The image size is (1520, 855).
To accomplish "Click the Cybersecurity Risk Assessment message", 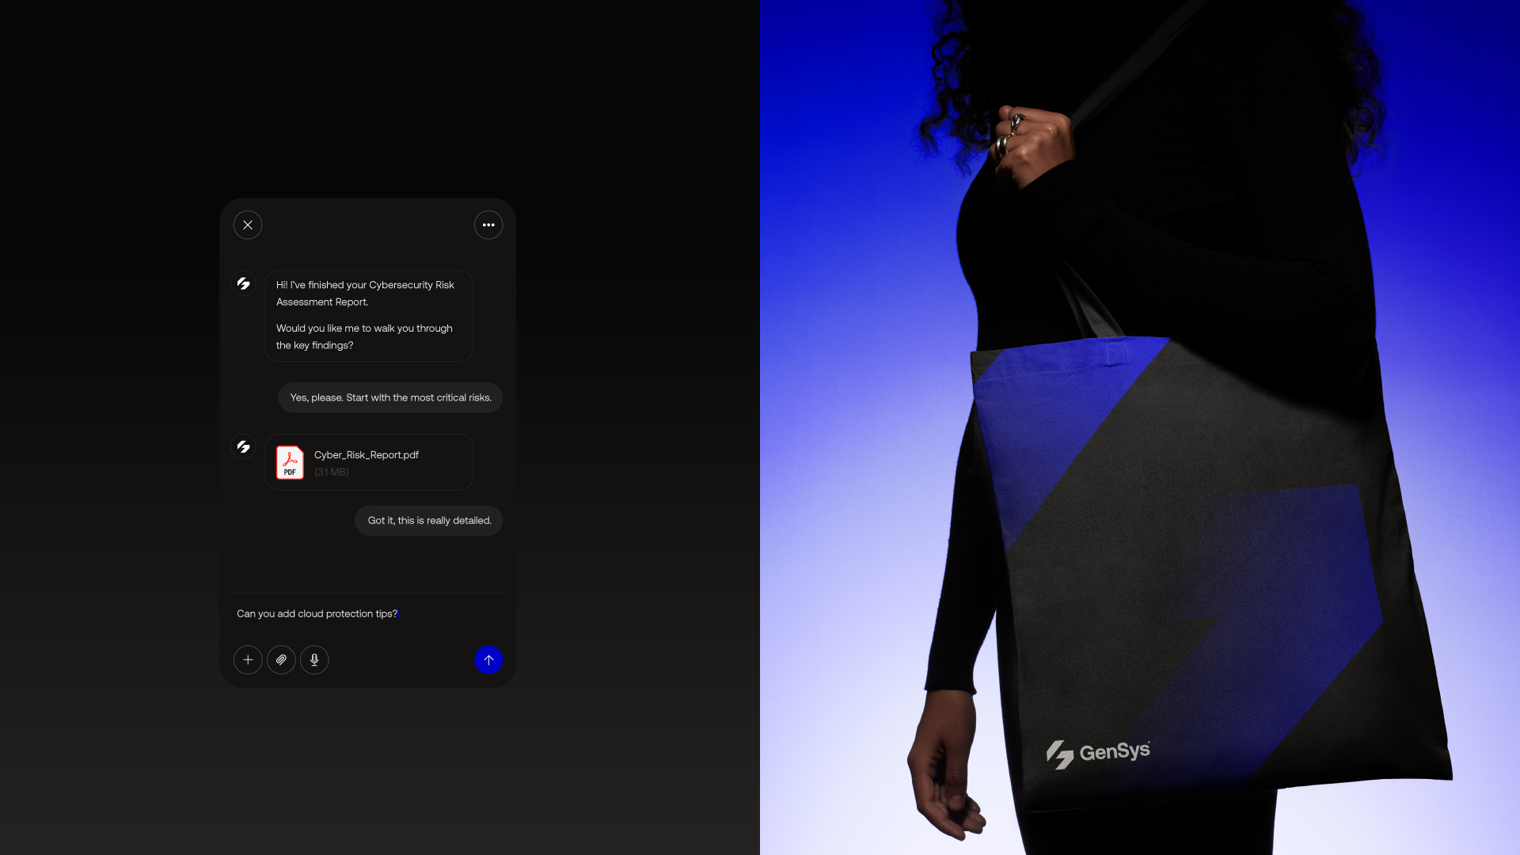I will (365, 293).
